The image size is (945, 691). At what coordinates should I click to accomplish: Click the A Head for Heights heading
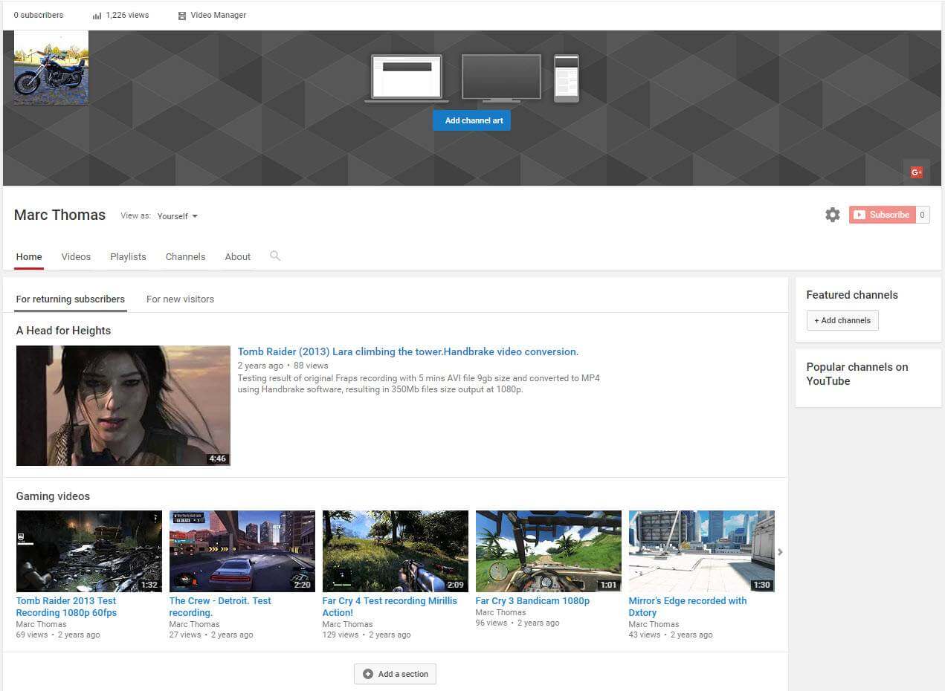[x=63, y=331]
